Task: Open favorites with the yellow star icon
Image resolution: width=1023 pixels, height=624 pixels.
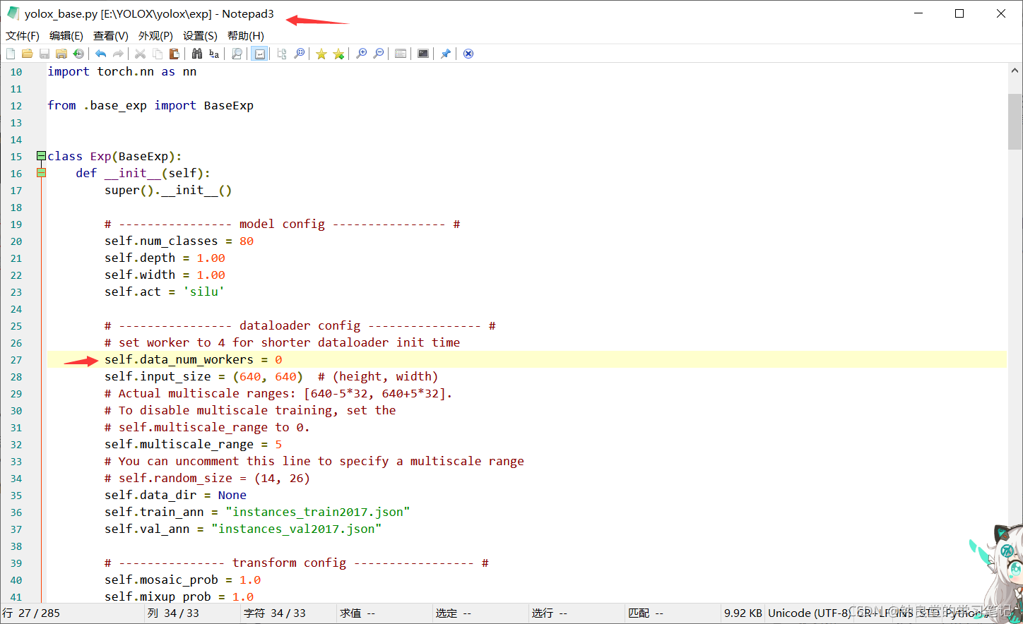Action: click(x=321, y=54)
